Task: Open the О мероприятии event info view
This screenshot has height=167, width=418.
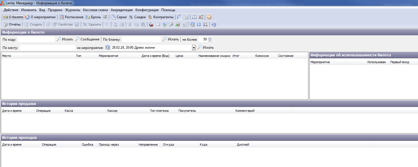Action: 40,17
